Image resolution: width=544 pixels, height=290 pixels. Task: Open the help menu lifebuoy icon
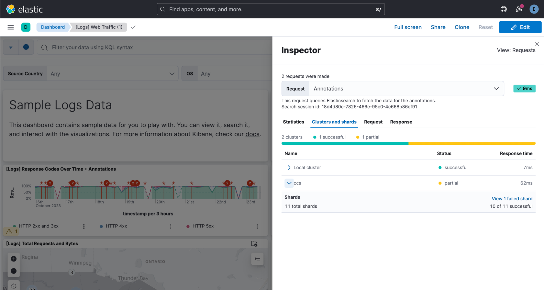504,9
